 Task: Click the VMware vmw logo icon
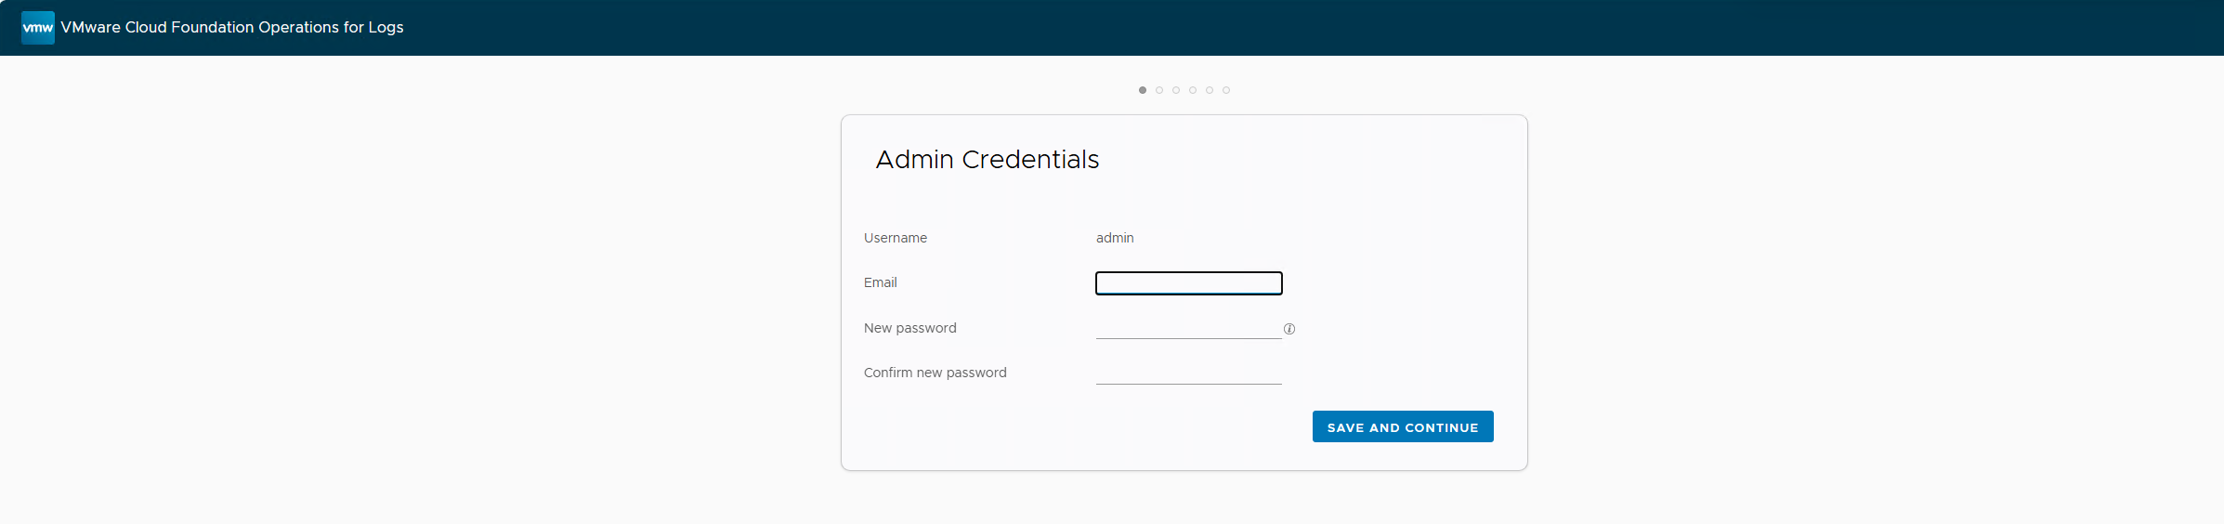pyautogui.click(x=38, y=28)
